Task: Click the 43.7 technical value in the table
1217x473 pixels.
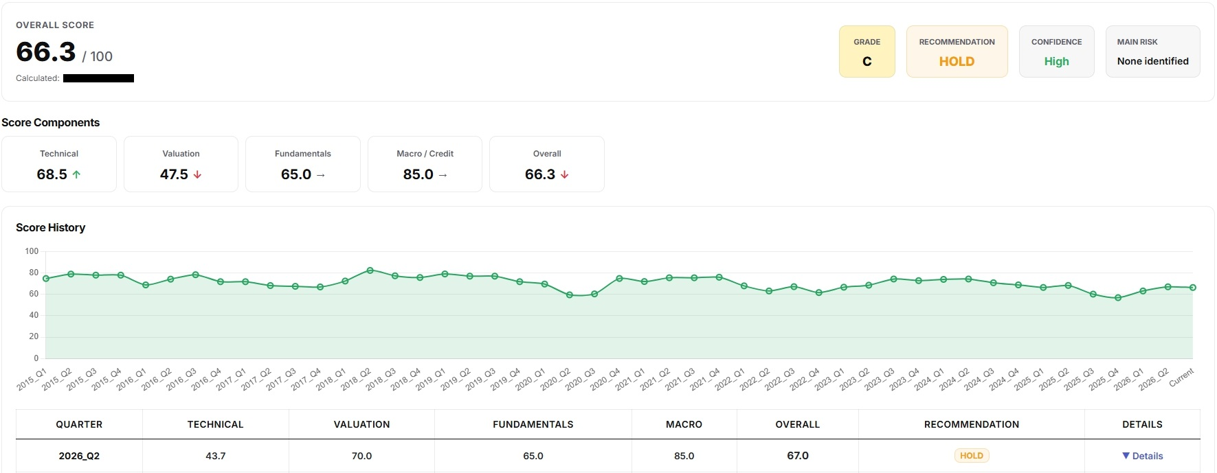Action: pos(216,456)
